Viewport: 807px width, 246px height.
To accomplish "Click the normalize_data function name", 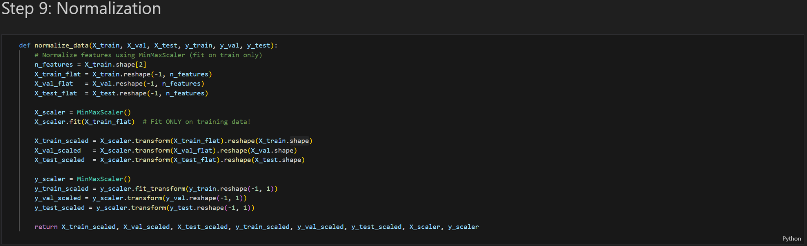I will coord(61,45).
